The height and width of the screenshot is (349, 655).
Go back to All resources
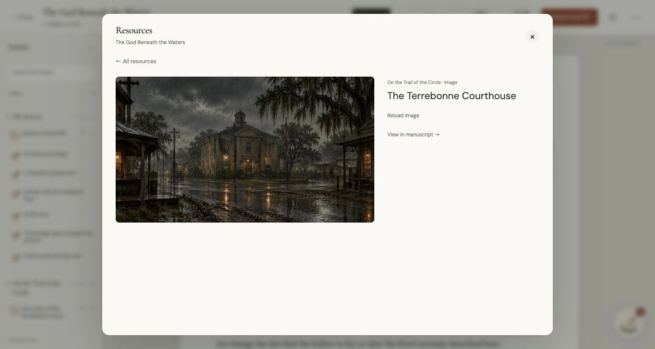[136, 61]
